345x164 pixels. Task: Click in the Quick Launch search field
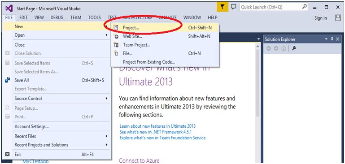coord(271,7)
